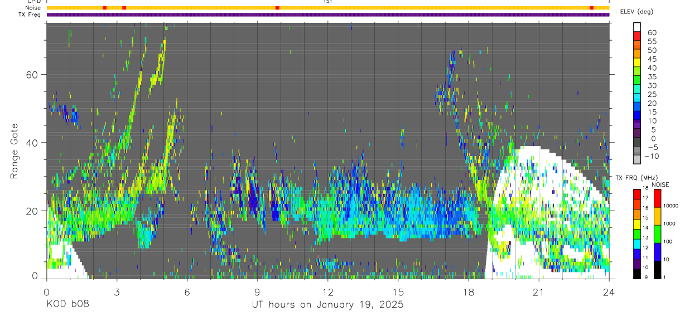
Task: Pick the green 100–1000 NOISE swatch
Action: (x=658, y=234)
